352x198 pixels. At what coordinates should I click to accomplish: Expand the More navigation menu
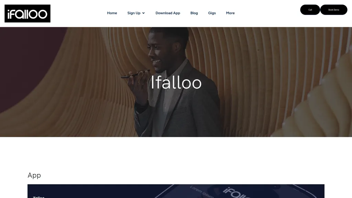pos(230,13)
